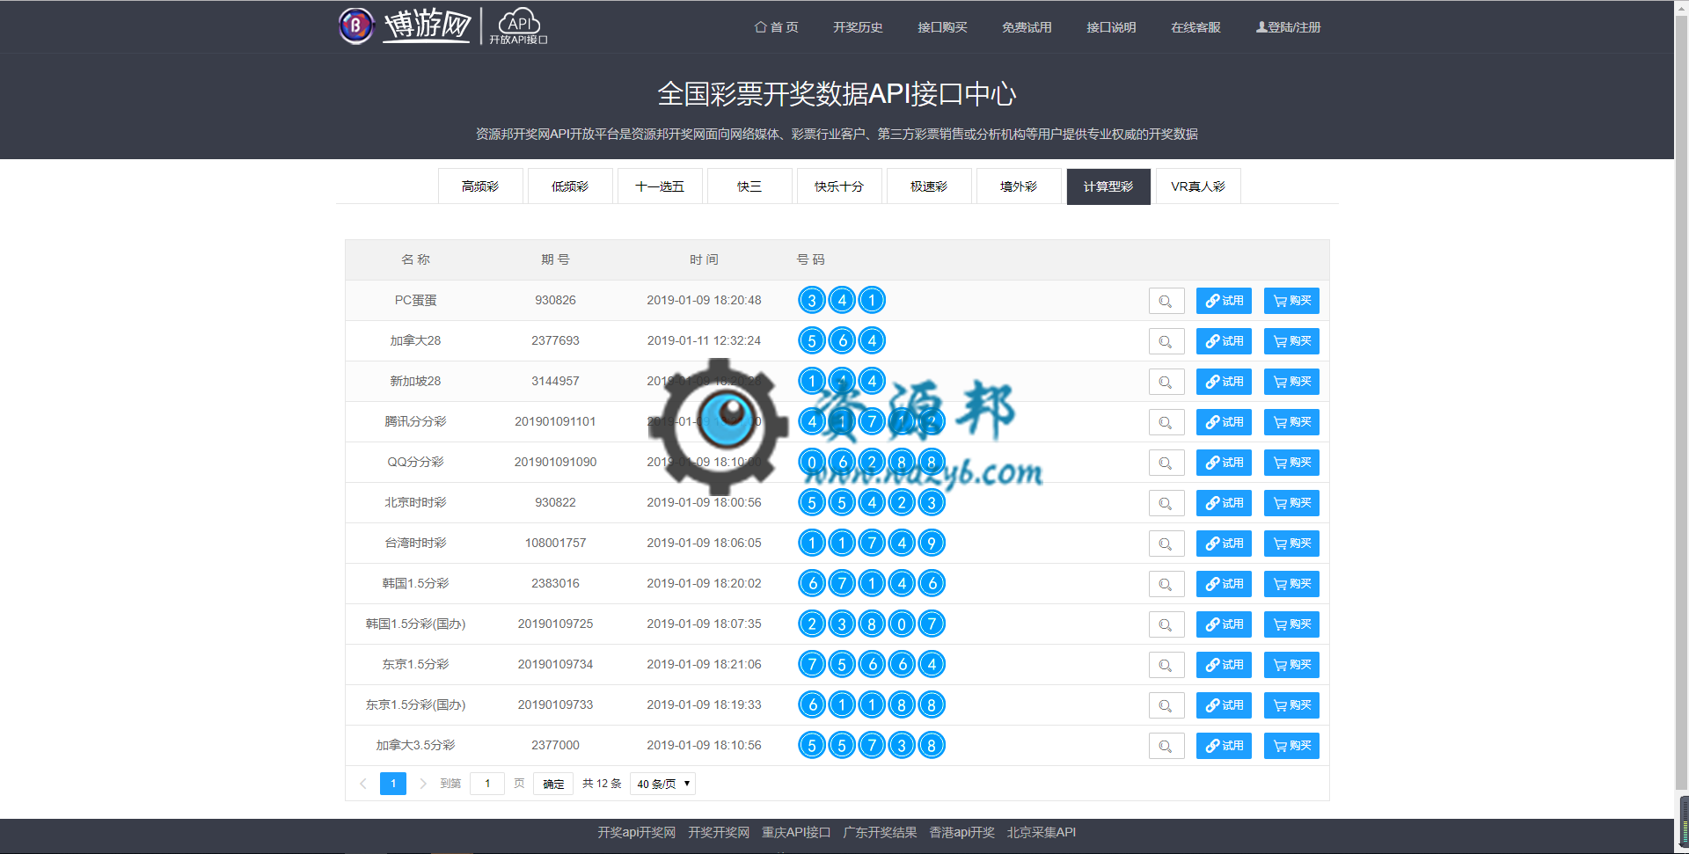Click 登陆/注册 user link

tap(1288, 27)
